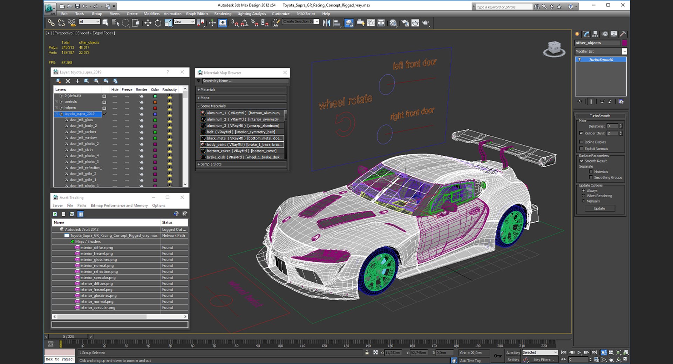The height and width of the screenshot is (364, 673).
Task: Select the Manually update option
Action: [x=583, y=201]
